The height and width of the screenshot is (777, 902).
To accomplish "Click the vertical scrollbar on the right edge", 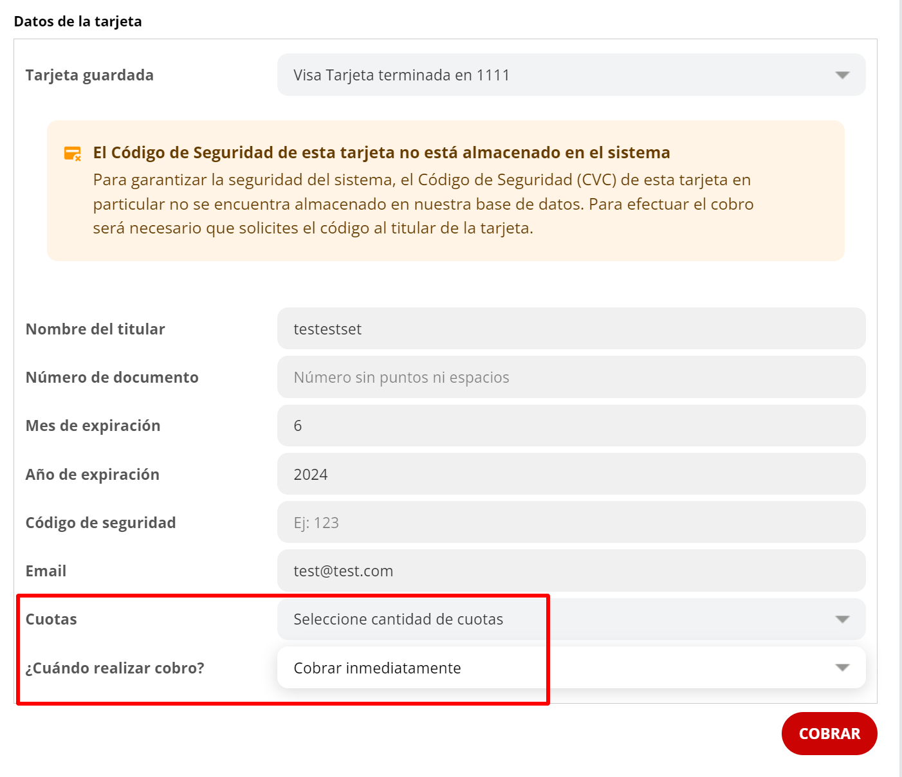I will coord(900,386).
